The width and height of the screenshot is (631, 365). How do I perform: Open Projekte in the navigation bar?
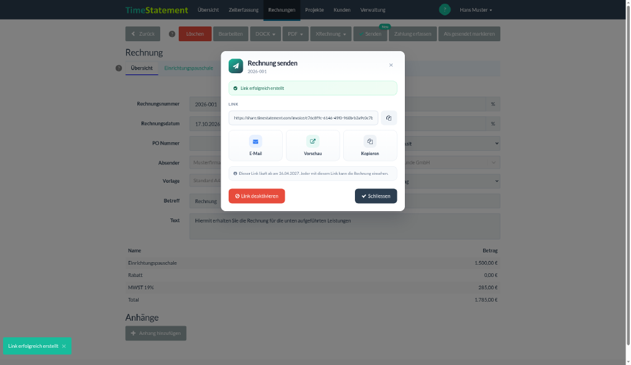(314, 10)
